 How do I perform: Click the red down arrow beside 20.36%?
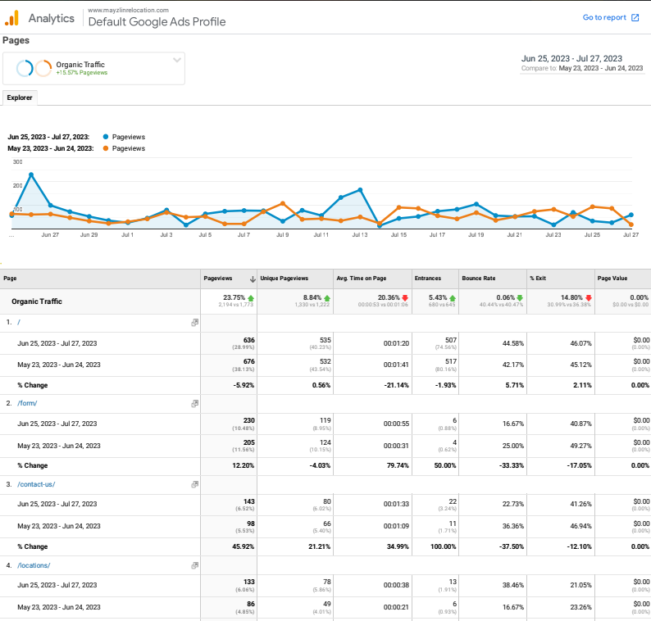[404, 297]
